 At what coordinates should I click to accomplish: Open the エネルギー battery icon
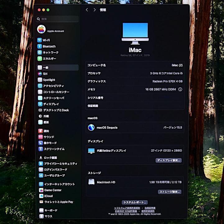(40, 58)
